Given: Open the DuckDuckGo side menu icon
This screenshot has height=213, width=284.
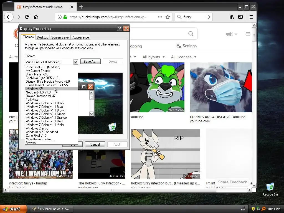Looking at the screenshot, I should click(248, 34).
